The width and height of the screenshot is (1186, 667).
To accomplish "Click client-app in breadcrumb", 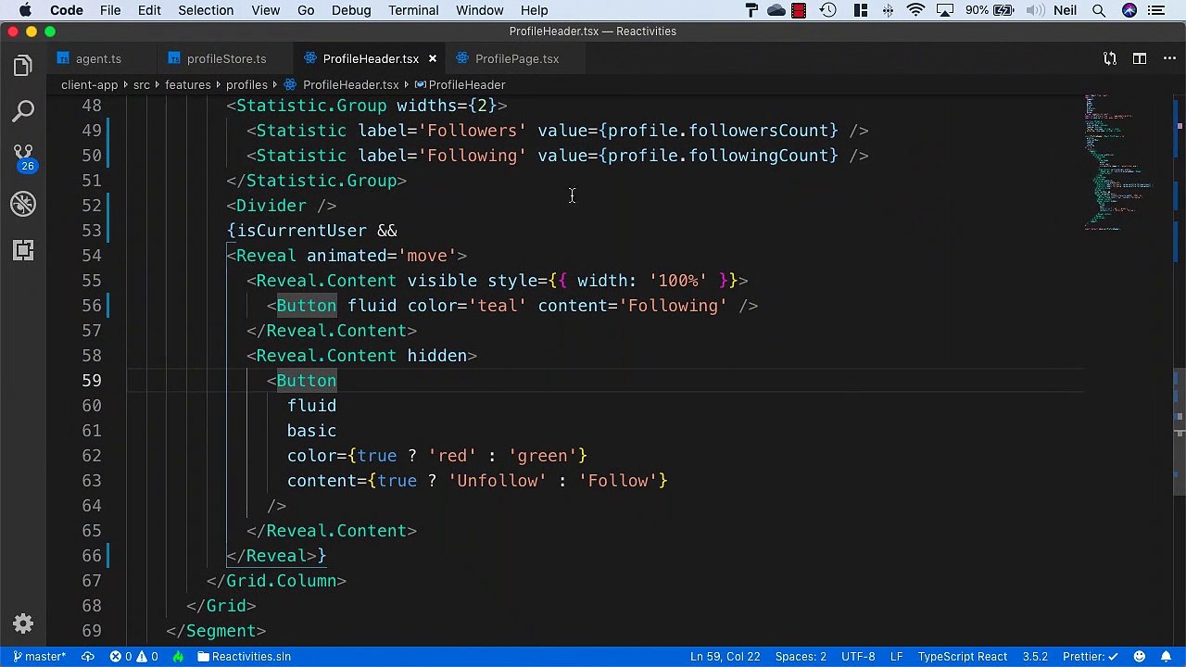I will tap(89, 84).
